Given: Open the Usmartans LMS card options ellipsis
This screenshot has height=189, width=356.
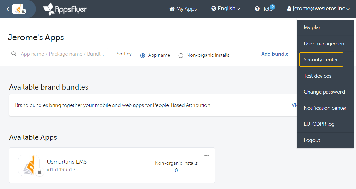Looking at the screenshot, I should coord(207,155).
